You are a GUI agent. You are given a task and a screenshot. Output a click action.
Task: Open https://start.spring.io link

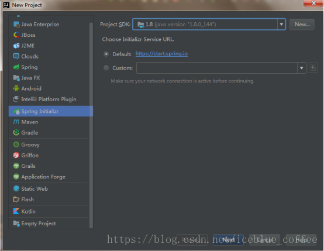pos(161,54)
